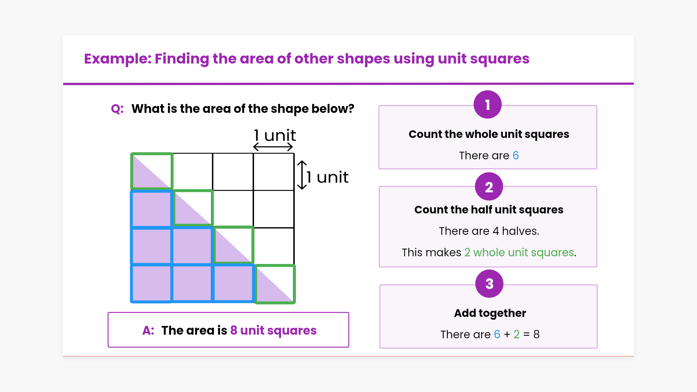Image resolution: width=697 pixels, height=392 pixels.
Task: Click the empty white square at the grid's top-right corner
Action: (274, 172)
